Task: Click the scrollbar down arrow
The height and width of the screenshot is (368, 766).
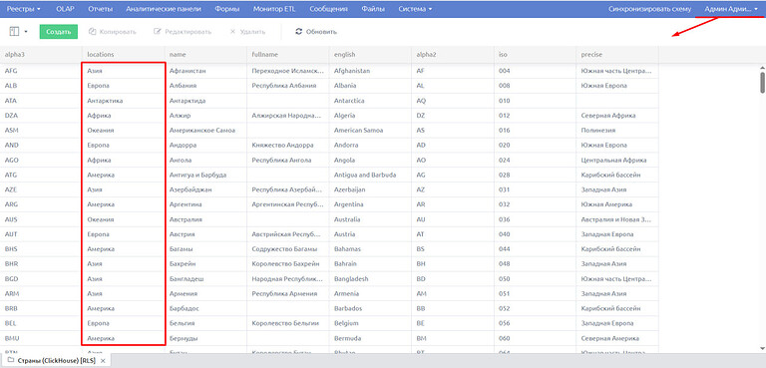Action: [x=763, y=347]
